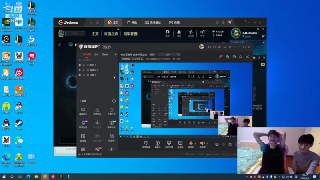Screen dimensions: 320x180
Task: Open the notification bell in stream header
Action: point(241,57)
